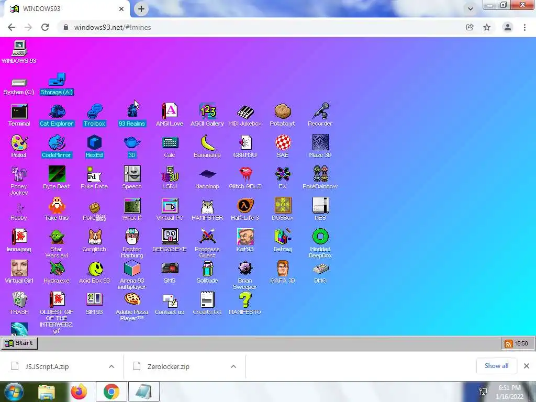Viewport: 536px width, 402px height.
Task: Launch the Poney Jockey icon
Action: (19, 174)
